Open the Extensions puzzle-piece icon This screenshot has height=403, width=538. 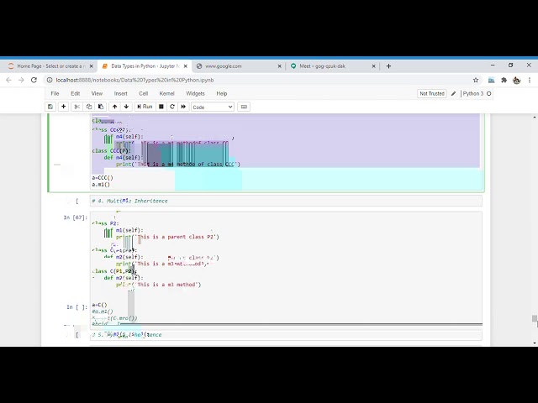point(504,81)
